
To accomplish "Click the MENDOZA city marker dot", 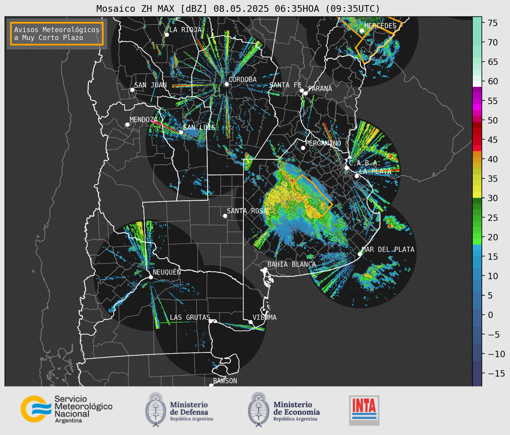I will (127, 125).
